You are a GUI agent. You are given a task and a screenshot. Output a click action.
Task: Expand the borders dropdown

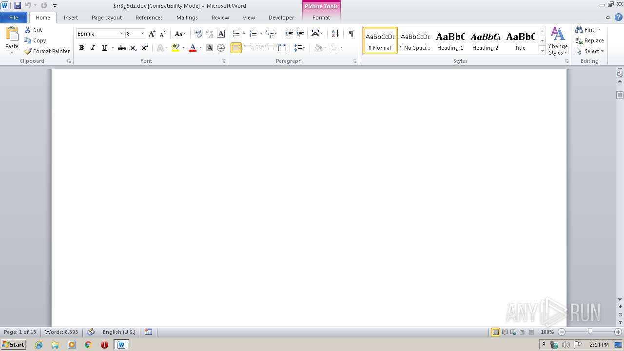point(341,48)
